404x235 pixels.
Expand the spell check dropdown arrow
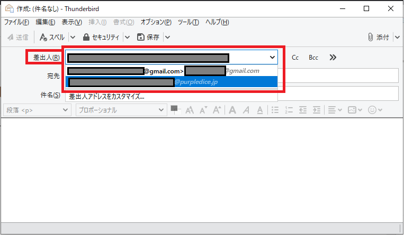[73, 37]
